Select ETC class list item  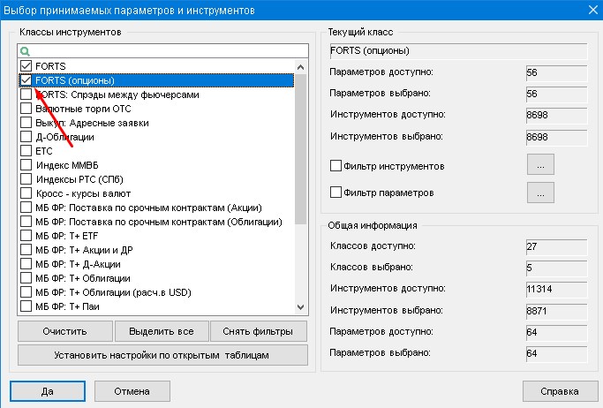click(x=44, y=151)
